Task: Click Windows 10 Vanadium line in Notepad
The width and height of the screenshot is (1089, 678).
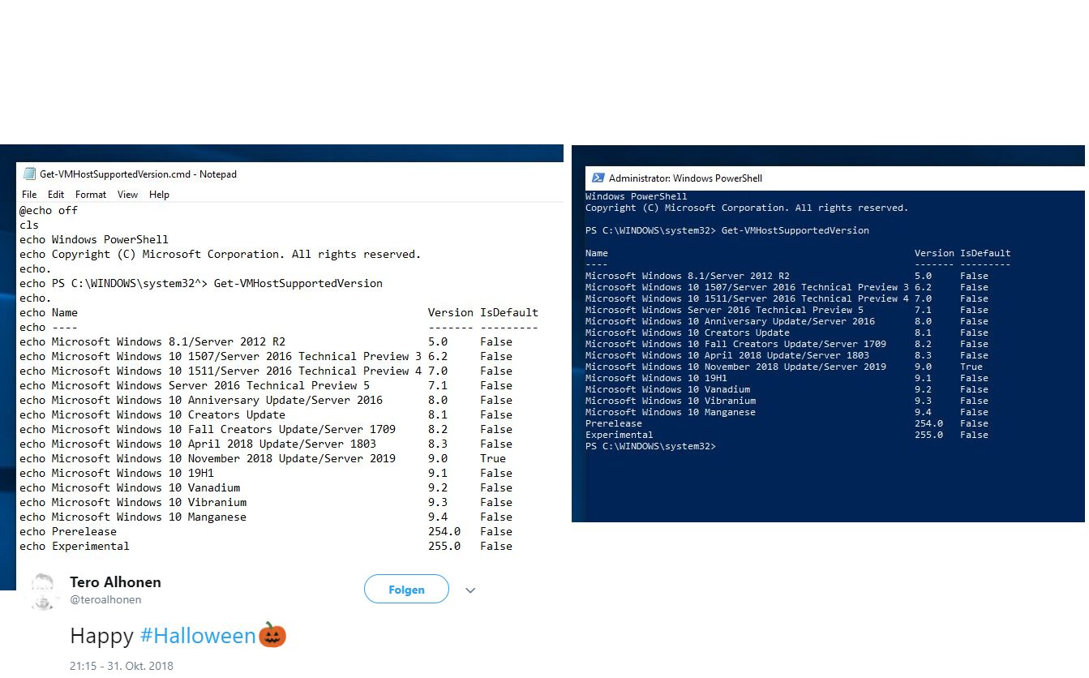Action: coord(266,487)
